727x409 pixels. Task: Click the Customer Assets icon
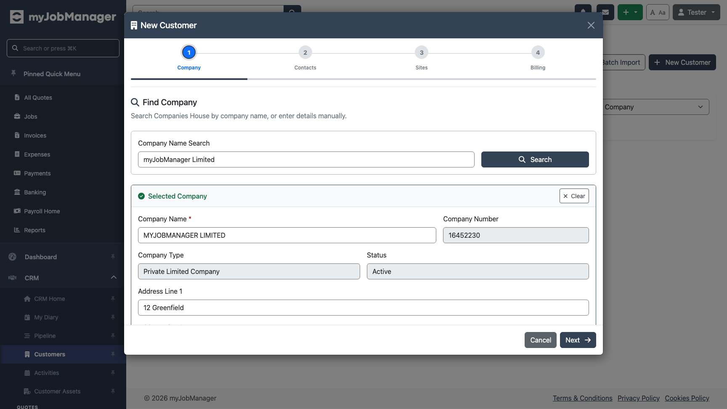[27, 391]
